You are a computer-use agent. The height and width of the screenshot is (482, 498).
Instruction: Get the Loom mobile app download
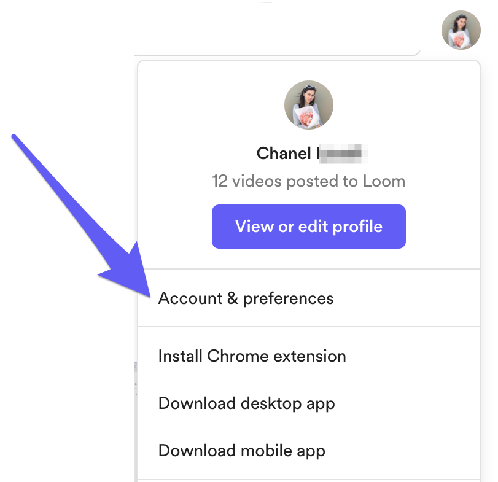pyautogui.click(x=241, y=451)
